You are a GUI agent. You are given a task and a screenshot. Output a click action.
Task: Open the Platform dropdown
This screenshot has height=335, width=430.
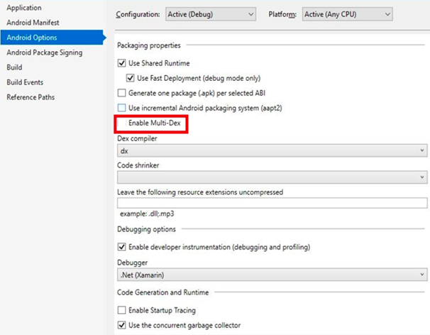tap(346, 14)
